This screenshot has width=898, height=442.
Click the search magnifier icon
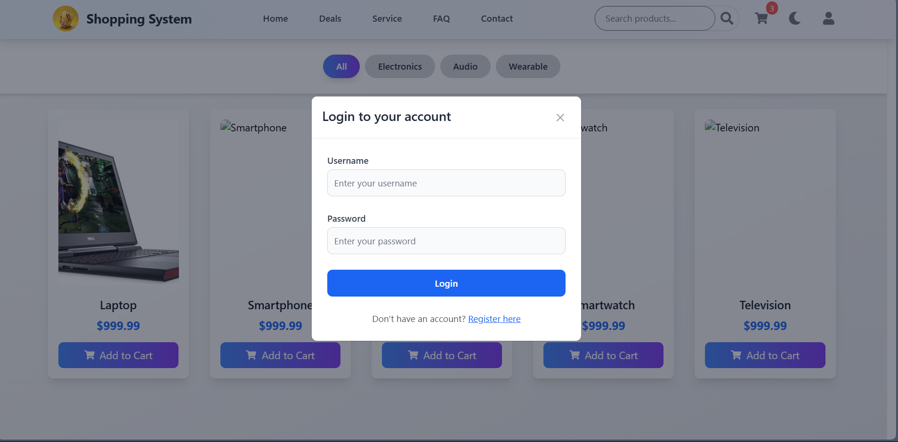(727, 18)
